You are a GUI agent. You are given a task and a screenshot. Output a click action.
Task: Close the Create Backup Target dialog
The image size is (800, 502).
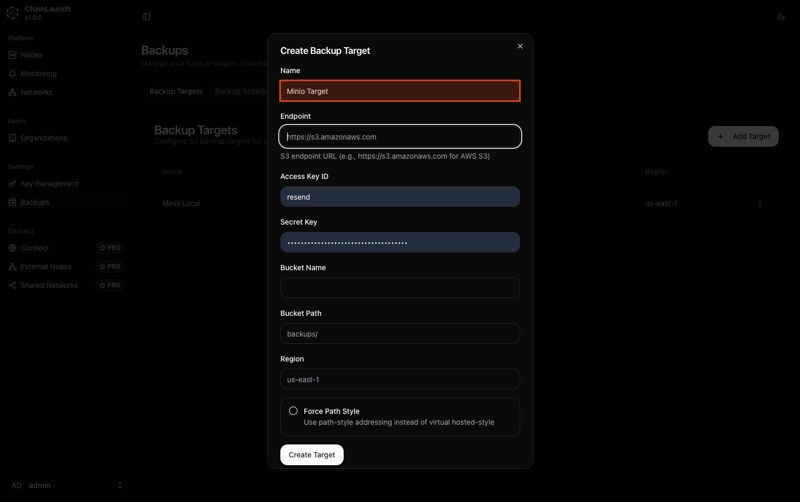click(520, 46)
